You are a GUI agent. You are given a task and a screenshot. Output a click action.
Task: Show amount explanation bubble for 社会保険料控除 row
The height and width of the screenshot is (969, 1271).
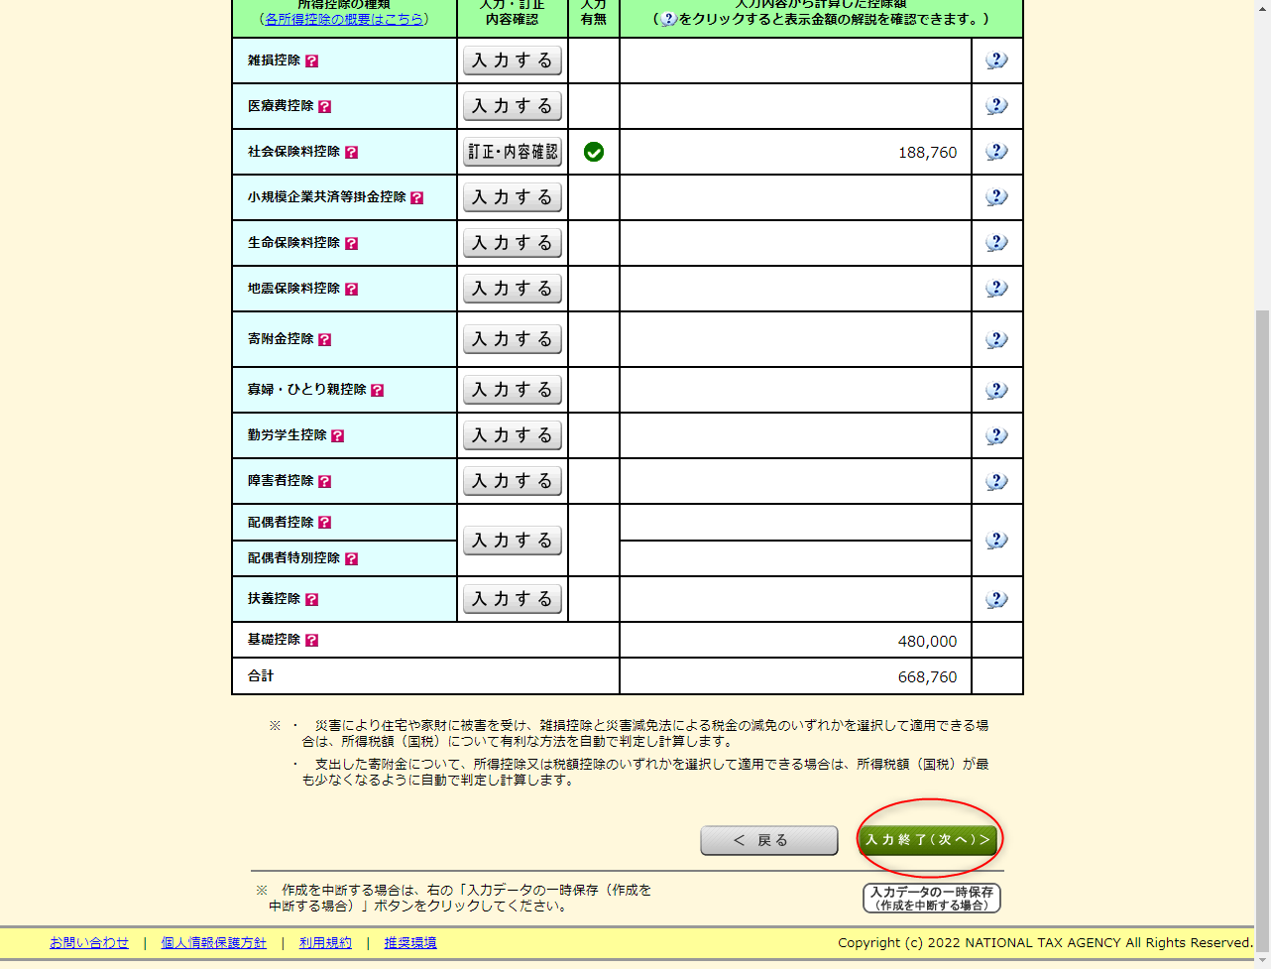coord(996,152)
